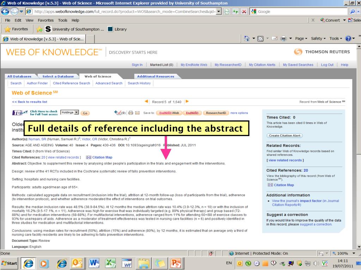Click the Create Citation Alert button
Viewport: 361px width, 270px height.
tap(284, 136)
